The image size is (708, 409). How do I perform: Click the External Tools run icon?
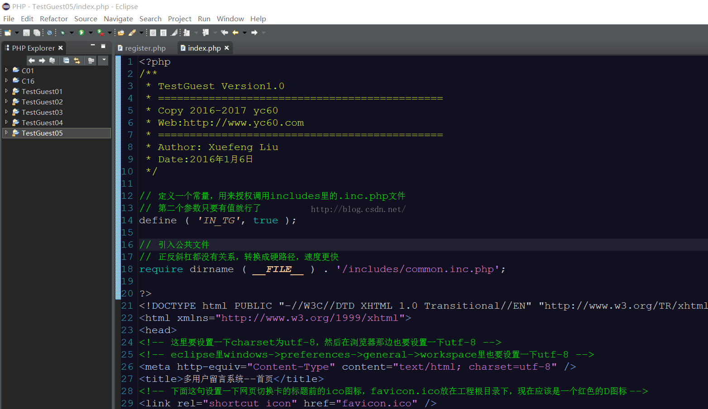[100, 33]
